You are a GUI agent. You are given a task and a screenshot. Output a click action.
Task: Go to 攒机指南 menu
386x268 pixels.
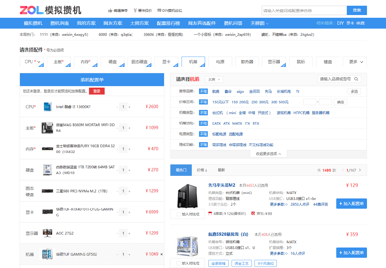59,23
